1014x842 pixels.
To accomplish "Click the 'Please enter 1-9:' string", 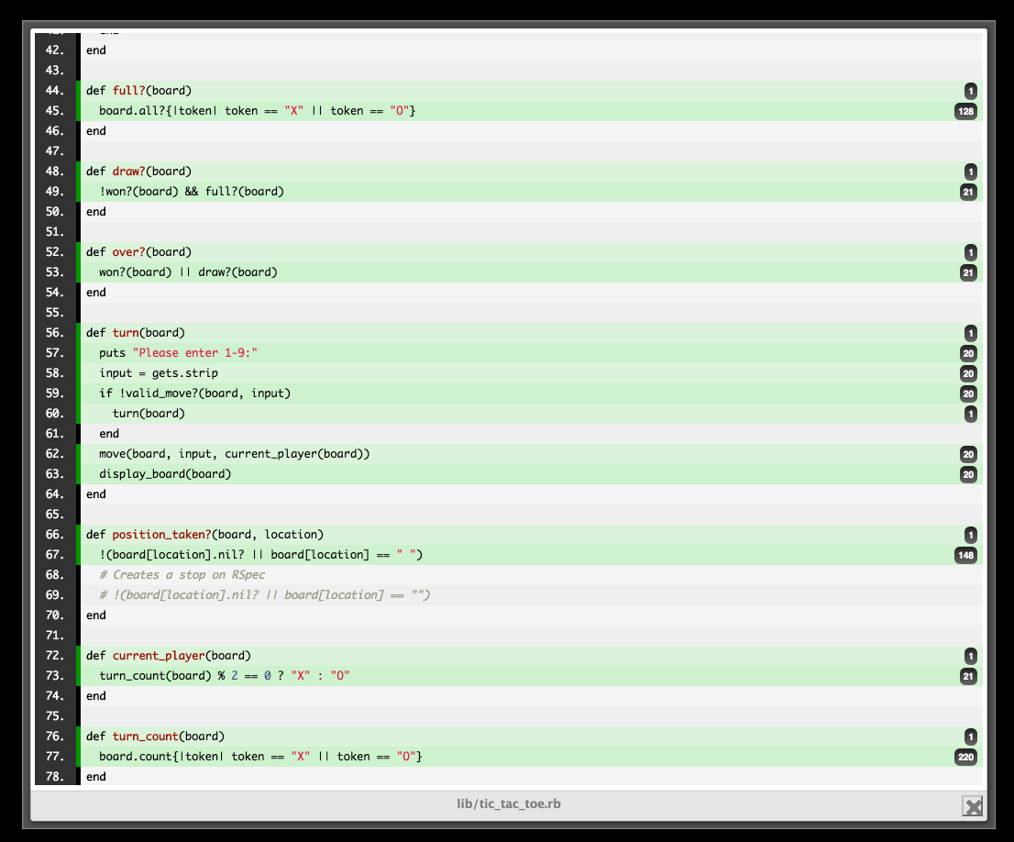I will click(195, 353).
